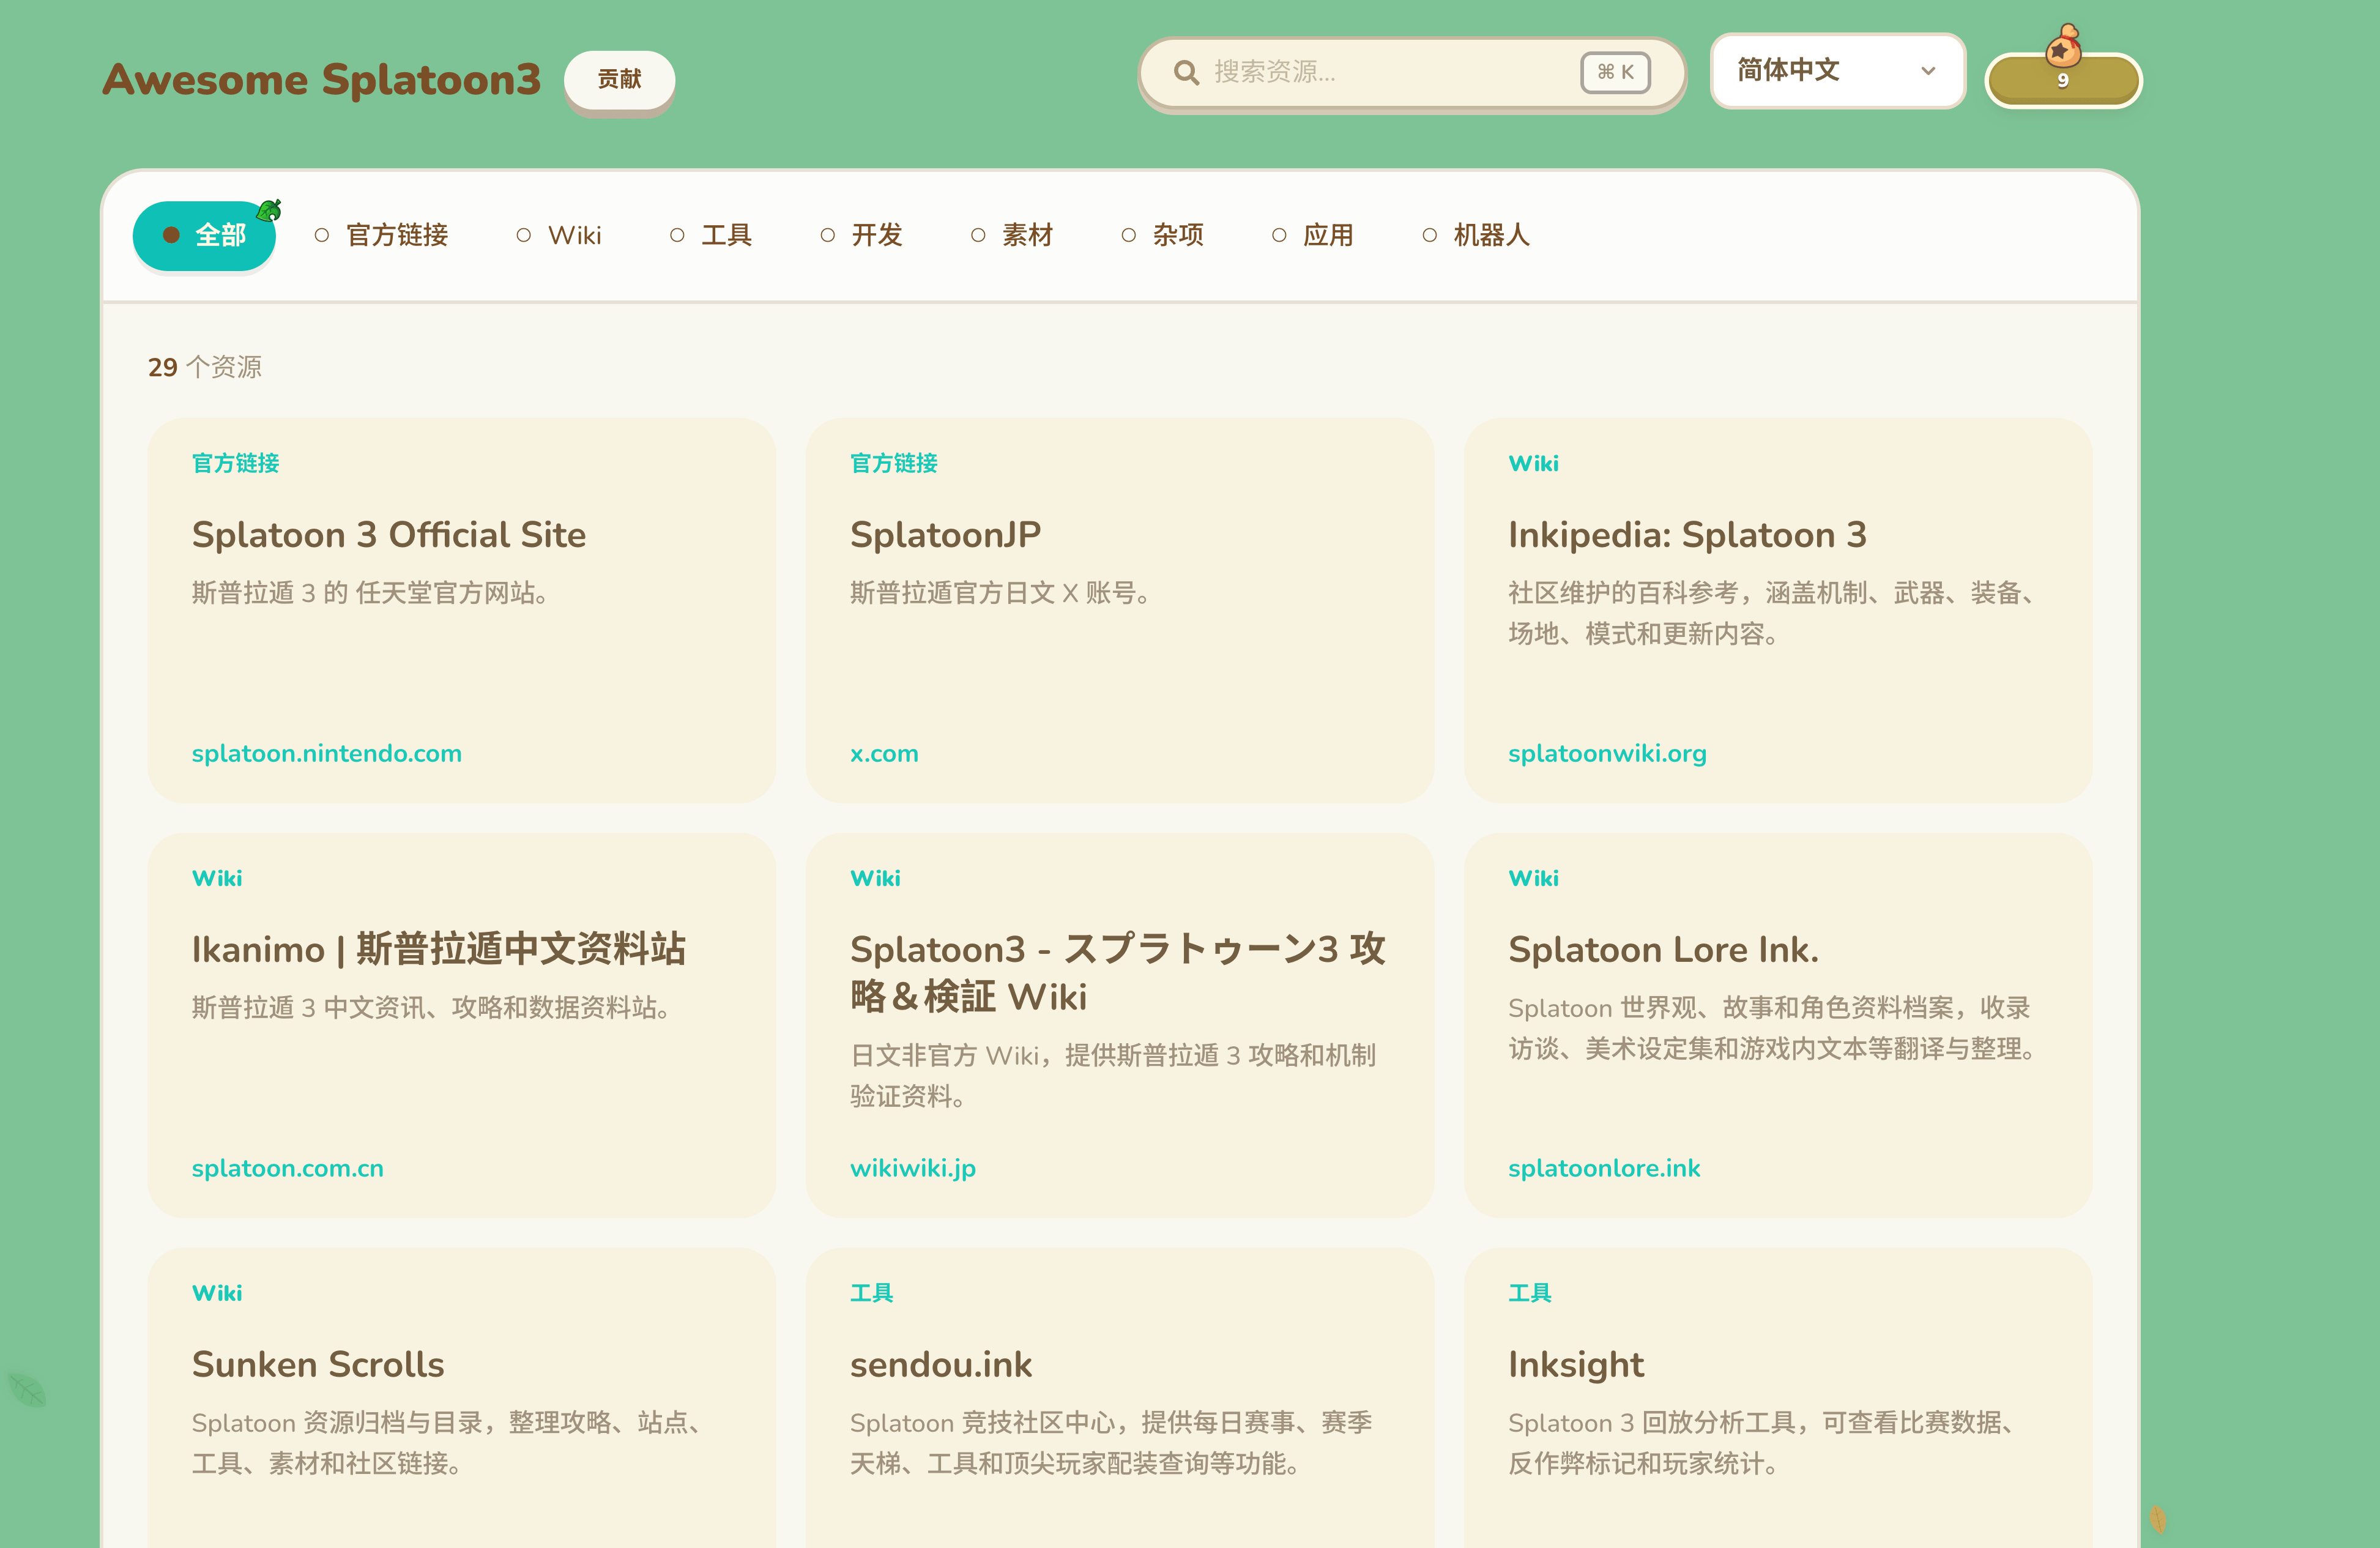Click the language dropdown chevron arrow
The width and height of the screenshot is (2380, 1548).
point(1928,71)
